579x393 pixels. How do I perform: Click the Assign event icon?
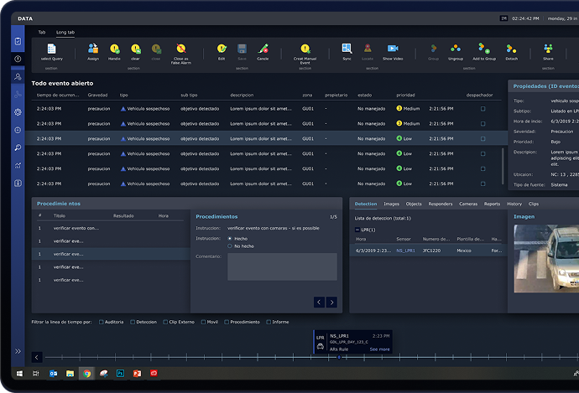(x=93, y=49)
